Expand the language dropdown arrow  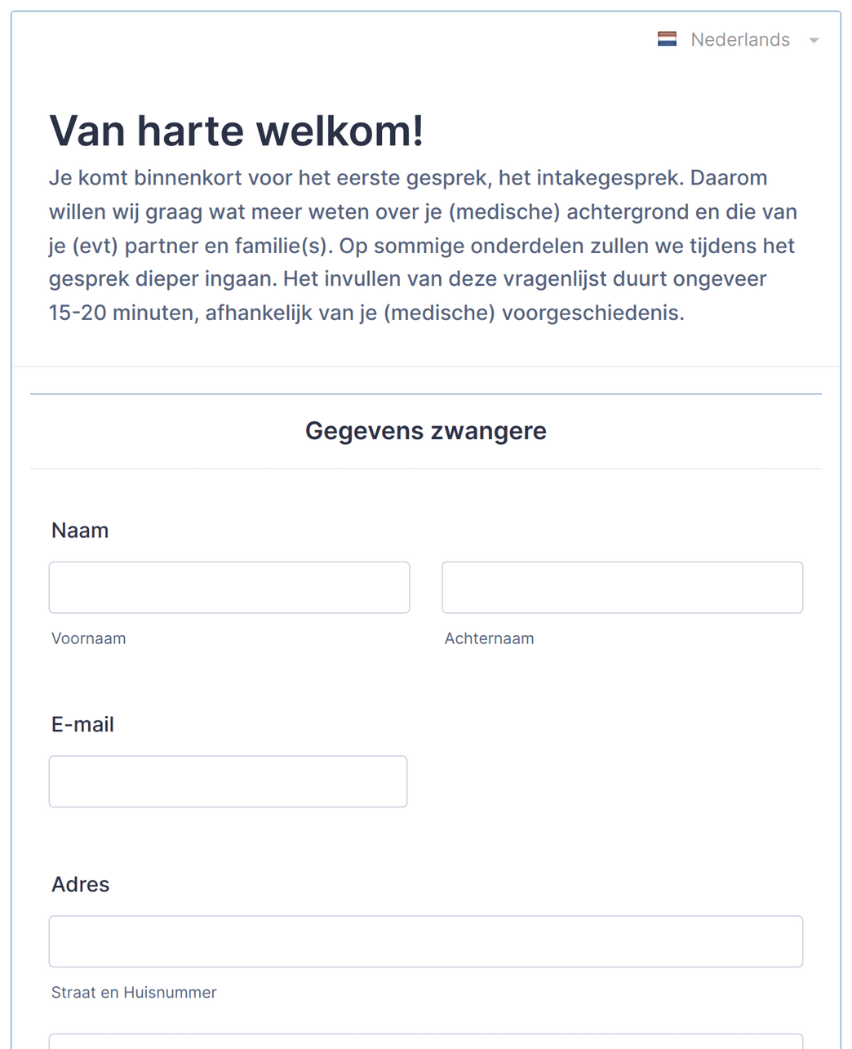tap(814, 40)
